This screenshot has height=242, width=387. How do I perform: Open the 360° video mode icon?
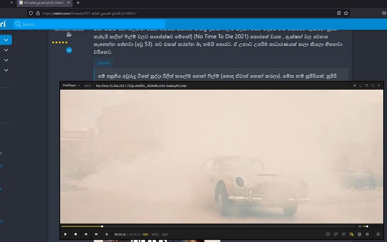click(x=336, y=234)
